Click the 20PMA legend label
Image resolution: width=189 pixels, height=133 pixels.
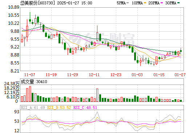tap(154, 3)
